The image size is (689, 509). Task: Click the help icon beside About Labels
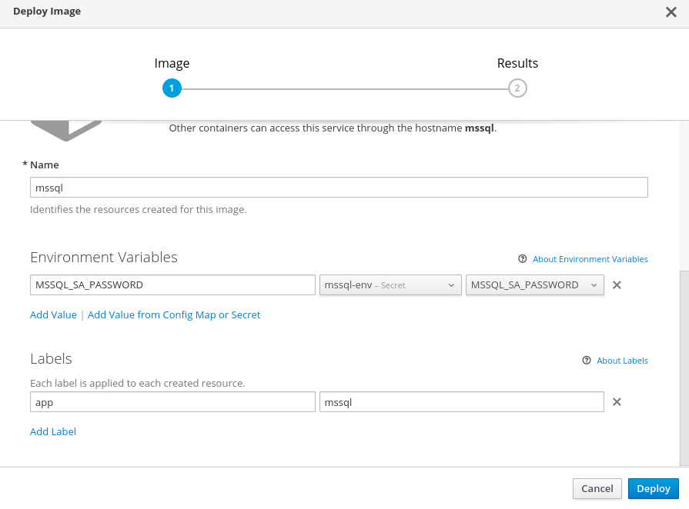587,361
